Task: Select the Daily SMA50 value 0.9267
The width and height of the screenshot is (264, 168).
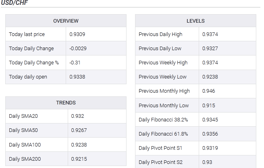Action: pyautogui.click(x=79, y=130)
